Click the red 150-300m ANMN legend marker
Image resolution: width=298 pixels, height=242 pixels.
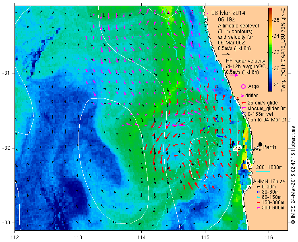coord(258,202)
